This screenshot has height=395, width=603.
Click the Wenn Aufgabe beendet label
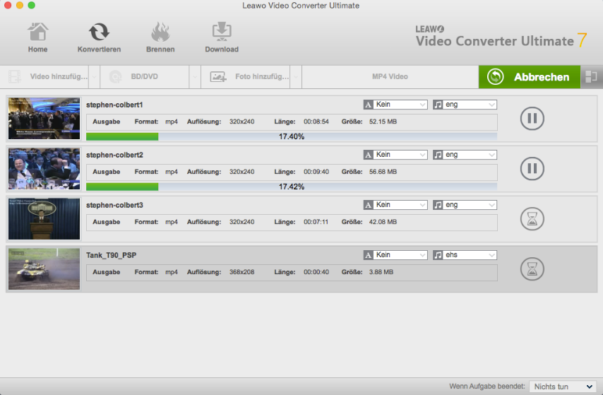coord(487,386)
